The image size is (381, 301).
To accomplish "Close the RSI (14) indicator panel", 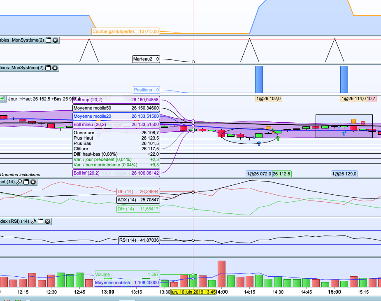I will pos(48,221).
